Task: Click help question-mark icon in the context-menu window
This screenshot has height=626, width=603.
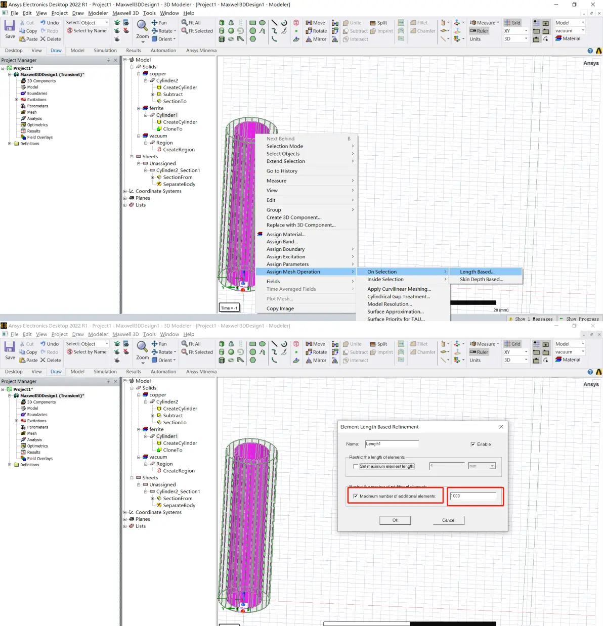Action: (590, 51)
